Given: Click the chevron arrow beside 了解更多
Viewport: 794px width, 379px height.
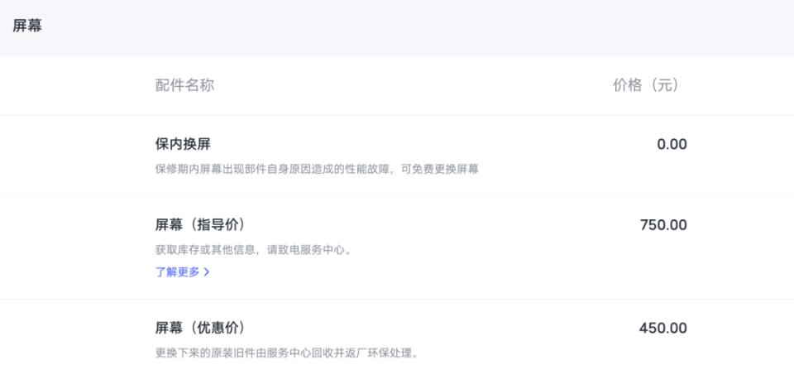Looking at the screenshot, I should pyautogui.click(x=206, y=272).
